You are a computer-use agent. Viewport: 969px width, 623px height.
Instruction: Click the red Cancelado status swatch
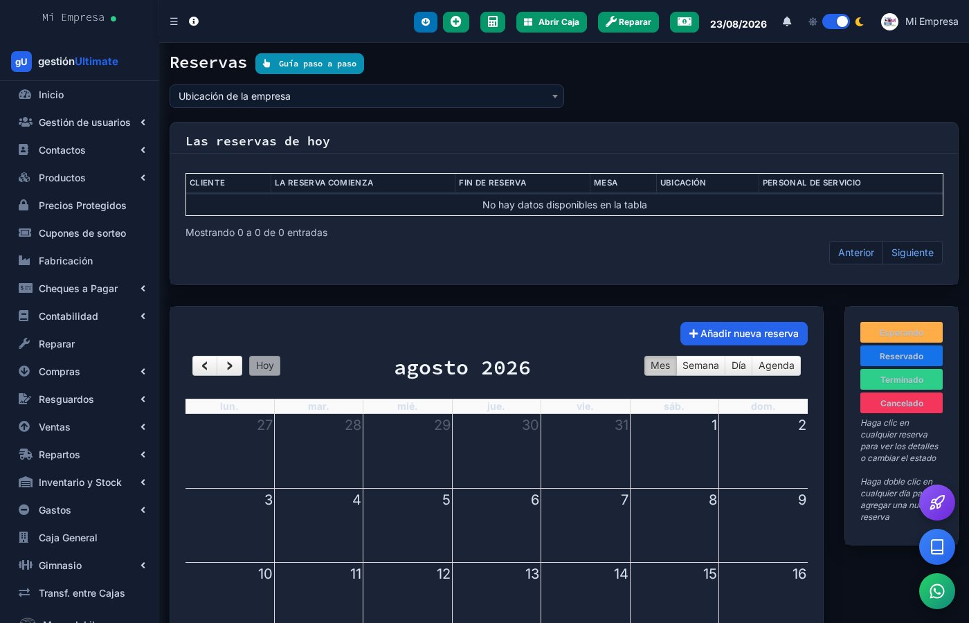tap(901, 403)
